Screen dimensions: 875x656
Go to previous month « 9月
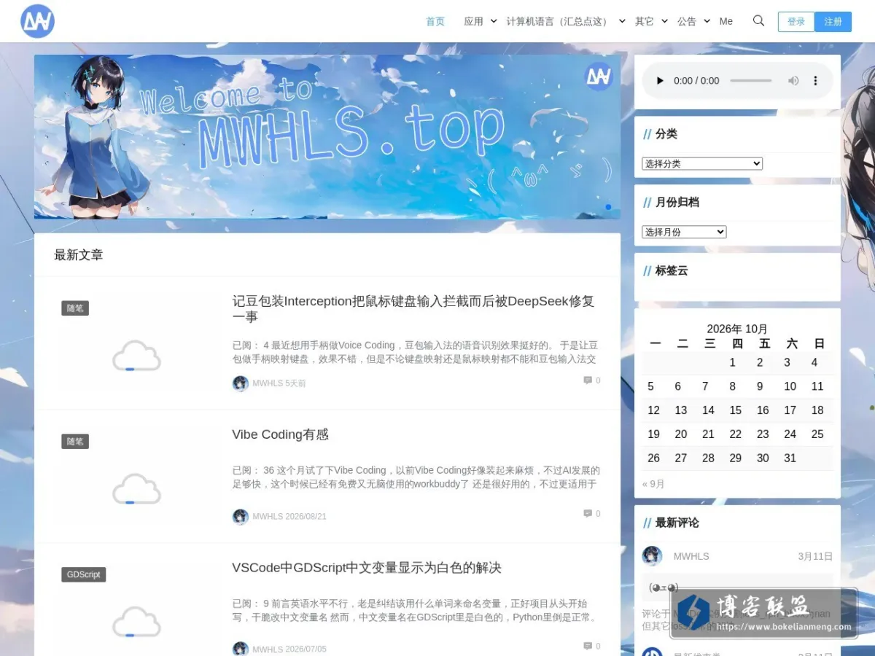(x=653, y=484)
